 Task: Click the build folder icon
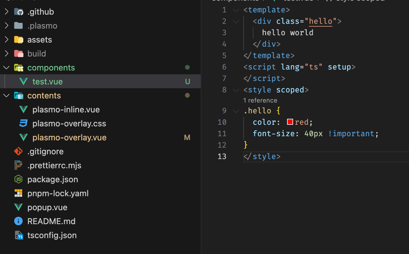tap(19, 54)
